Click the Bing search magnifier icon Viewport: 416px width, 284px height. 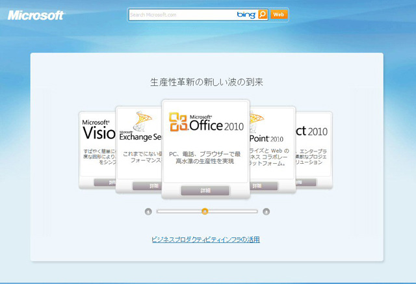[263, 14]
